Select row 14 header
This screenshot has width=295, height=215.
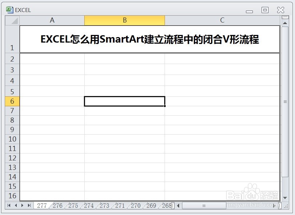12,177
